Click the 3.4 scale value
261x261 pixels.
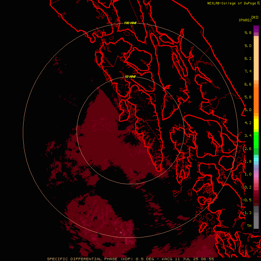pyautogui.click(x=248, y=136)
